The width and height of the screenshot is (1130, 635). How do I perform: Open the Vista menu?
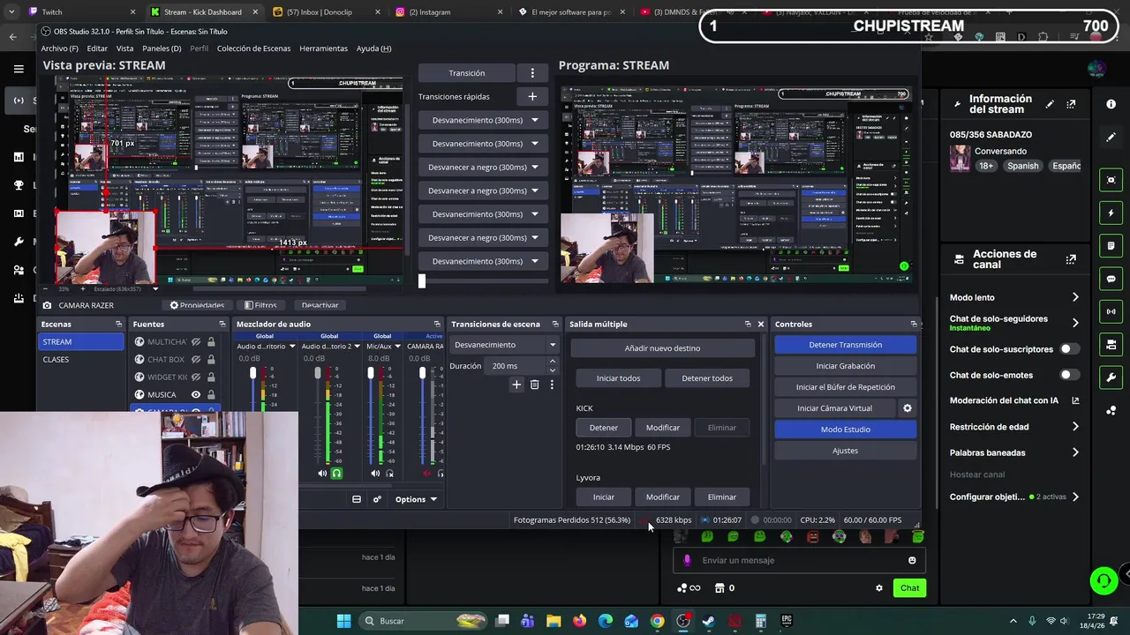click(x=125, y=49)
